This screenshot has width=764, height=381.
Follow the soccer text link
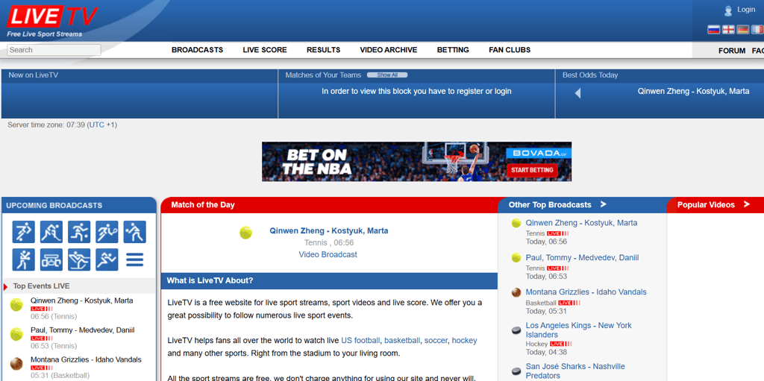436,341
